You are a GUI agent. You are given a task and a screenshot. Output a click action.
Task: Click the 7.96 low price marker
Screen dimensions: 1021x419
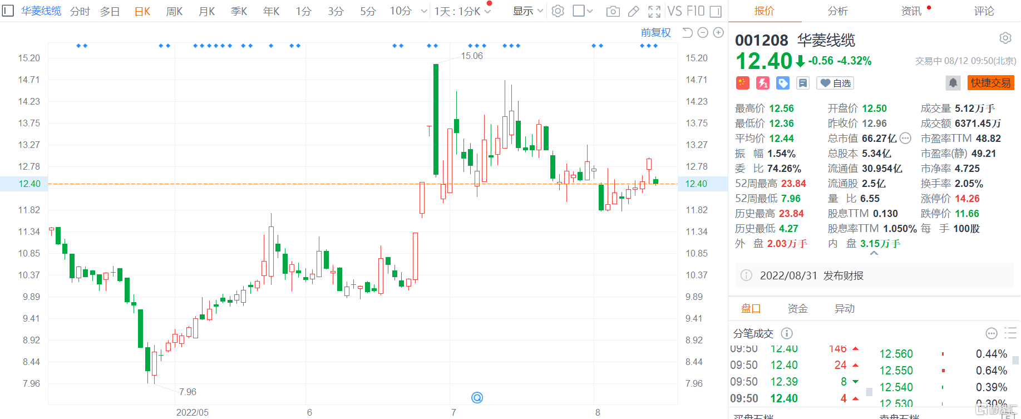(188, 392)
